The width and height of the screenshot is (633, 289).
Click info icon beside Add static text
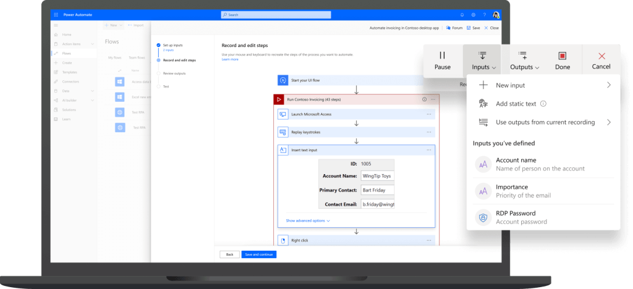543,104
